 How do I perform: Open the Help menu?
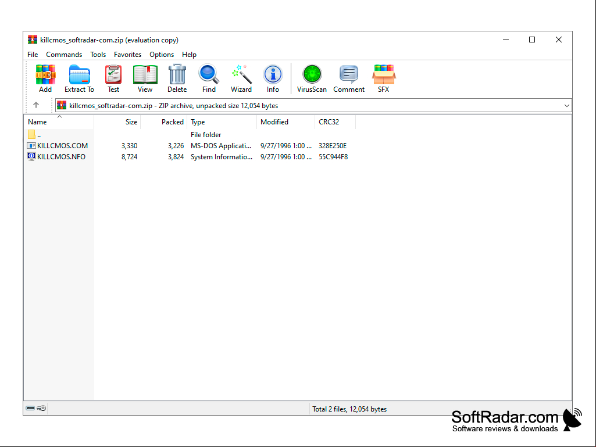click(189, 55)
